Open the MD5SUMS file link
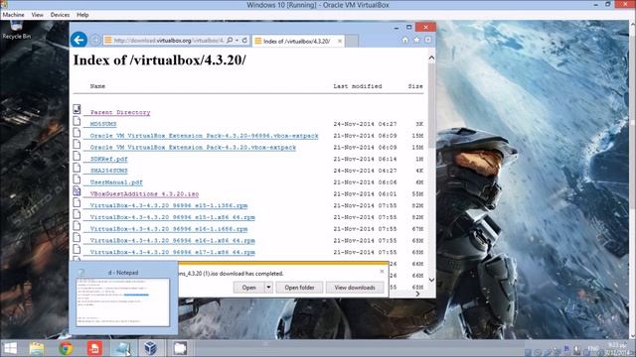 pos(103,124)
